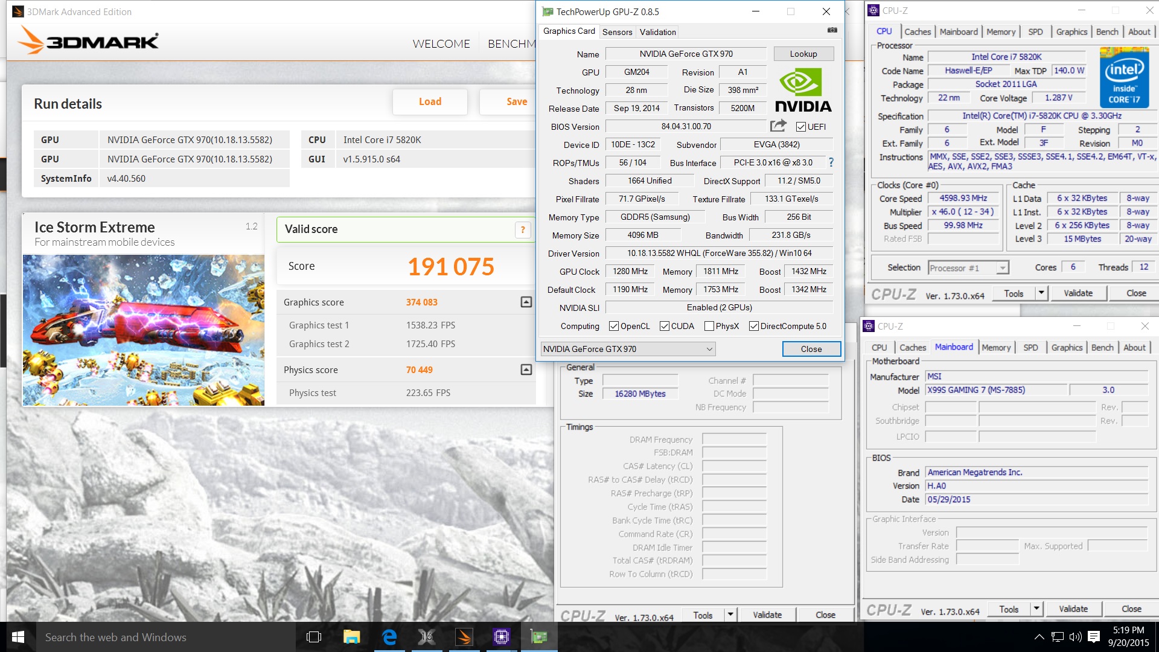
Task: Click the GPU-Z screenshot camera icon
Action: [x=832, y=30]
